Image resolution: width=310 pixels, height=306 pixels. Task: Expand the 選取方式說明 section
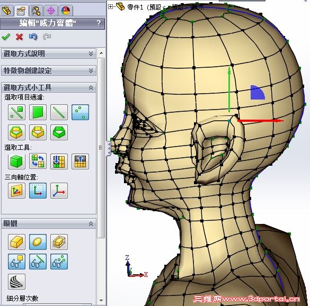[x=49, y=53]
